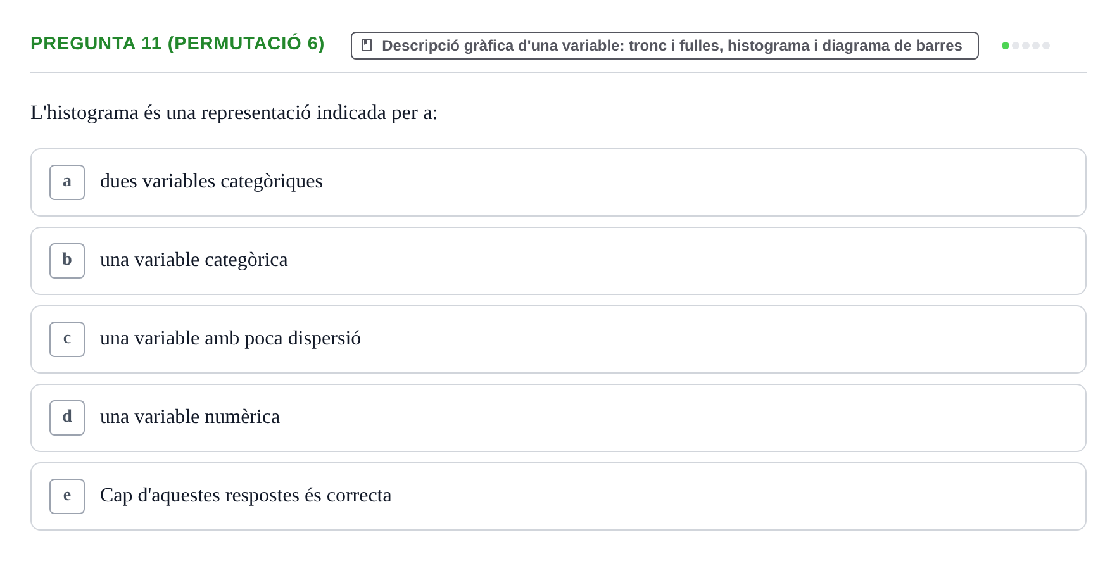Viewport: 1117px width, 561px height.
Task: Click the green first progress dot
Action: pos(1006,46)
